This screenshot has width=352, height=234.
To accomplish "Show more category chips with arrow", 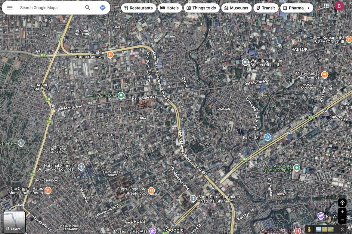I will pyautogui.click(x=309, y=8).
